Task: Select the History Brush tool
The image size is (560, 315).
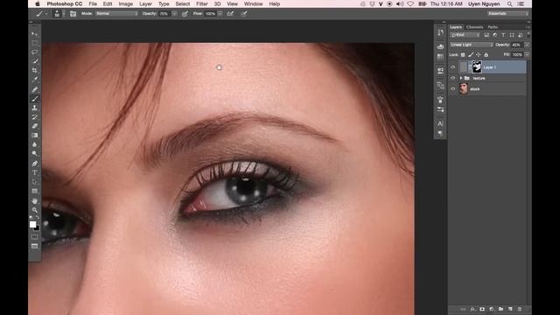Action: (35, 116)
